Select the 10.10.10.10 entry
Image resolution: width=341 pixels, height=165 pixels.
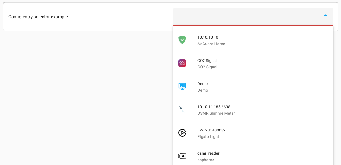tap(208, 37)
